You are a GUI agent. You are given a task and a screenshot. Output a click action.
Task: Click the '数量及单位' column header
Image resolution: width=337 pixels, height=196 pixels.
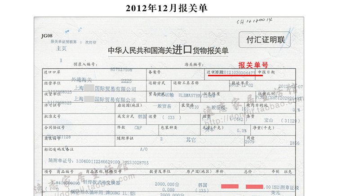[x=160, y=172]
